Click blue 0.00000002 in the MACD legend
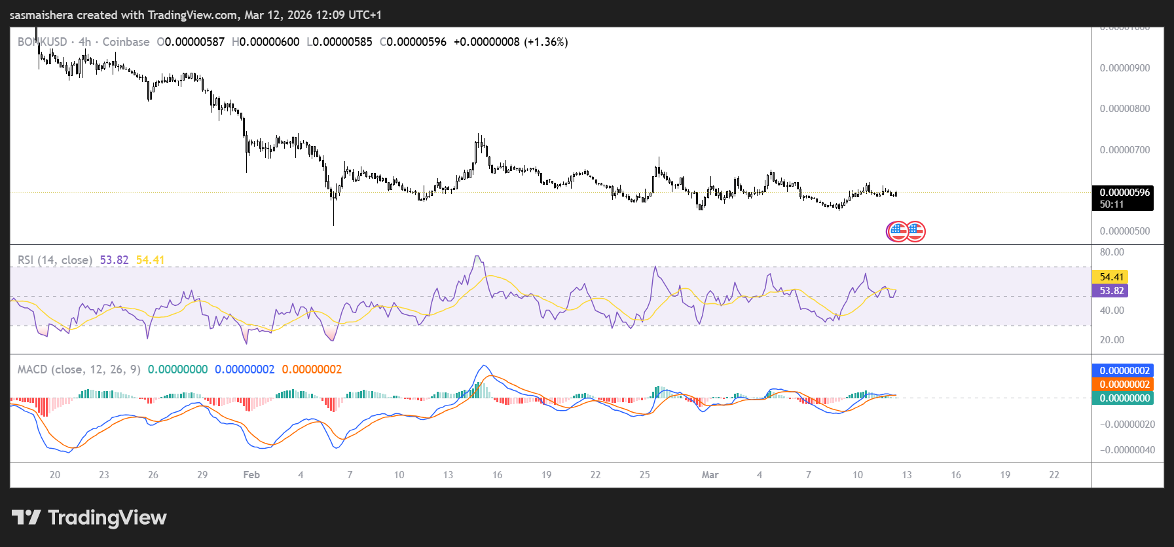 coord(245,369)
